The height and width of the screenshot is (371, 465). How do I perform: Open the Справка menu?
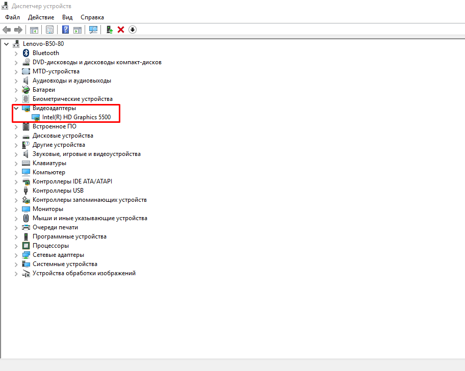pyautogui.click(x=92, y=17)
